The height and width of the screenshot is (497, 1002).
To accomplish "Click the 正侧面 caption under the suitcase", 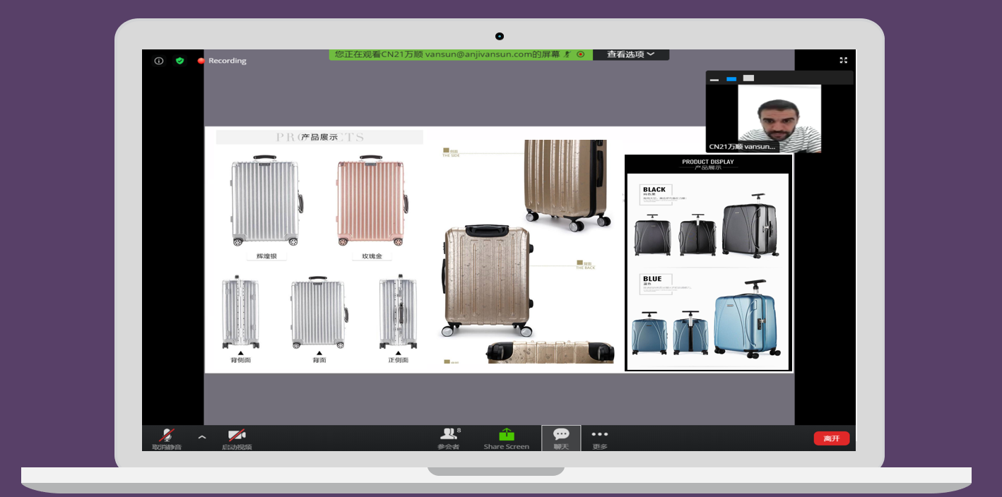I will pos(398,360).
